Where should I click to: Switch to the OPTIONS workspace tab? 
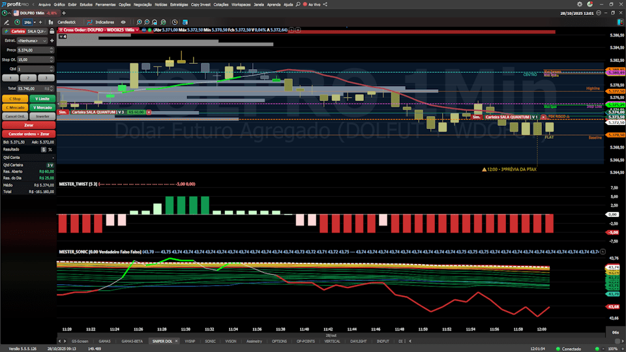279,341
